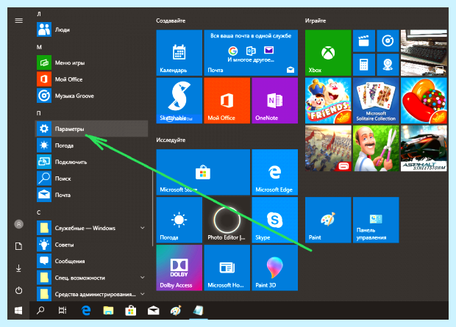Expand the hamburger menu of Start
456x327 pixels.
coord(19,21)
